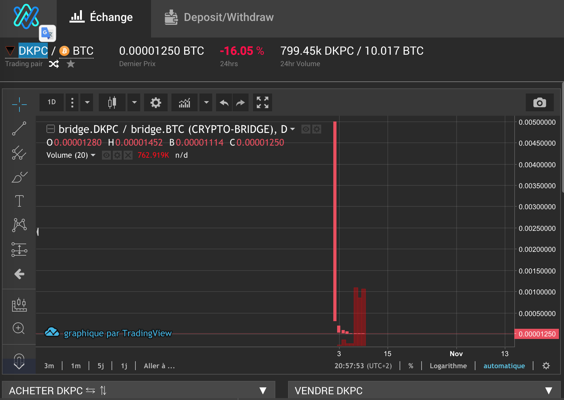Toggle Logarithme price scale
The height and width of the screenshot is (400, 564).
tap(448, 366)
